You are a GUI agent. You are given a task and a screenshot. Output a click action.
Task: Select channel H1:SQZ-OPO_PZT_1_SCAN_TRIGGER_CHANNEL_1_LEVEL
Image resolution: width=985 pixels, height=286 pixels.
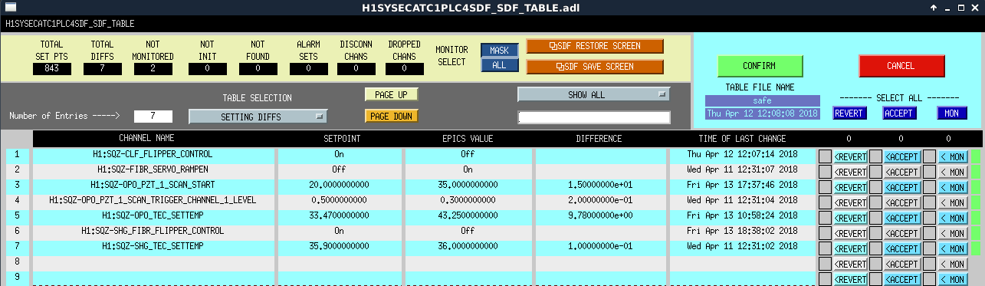tap(153, 200)
